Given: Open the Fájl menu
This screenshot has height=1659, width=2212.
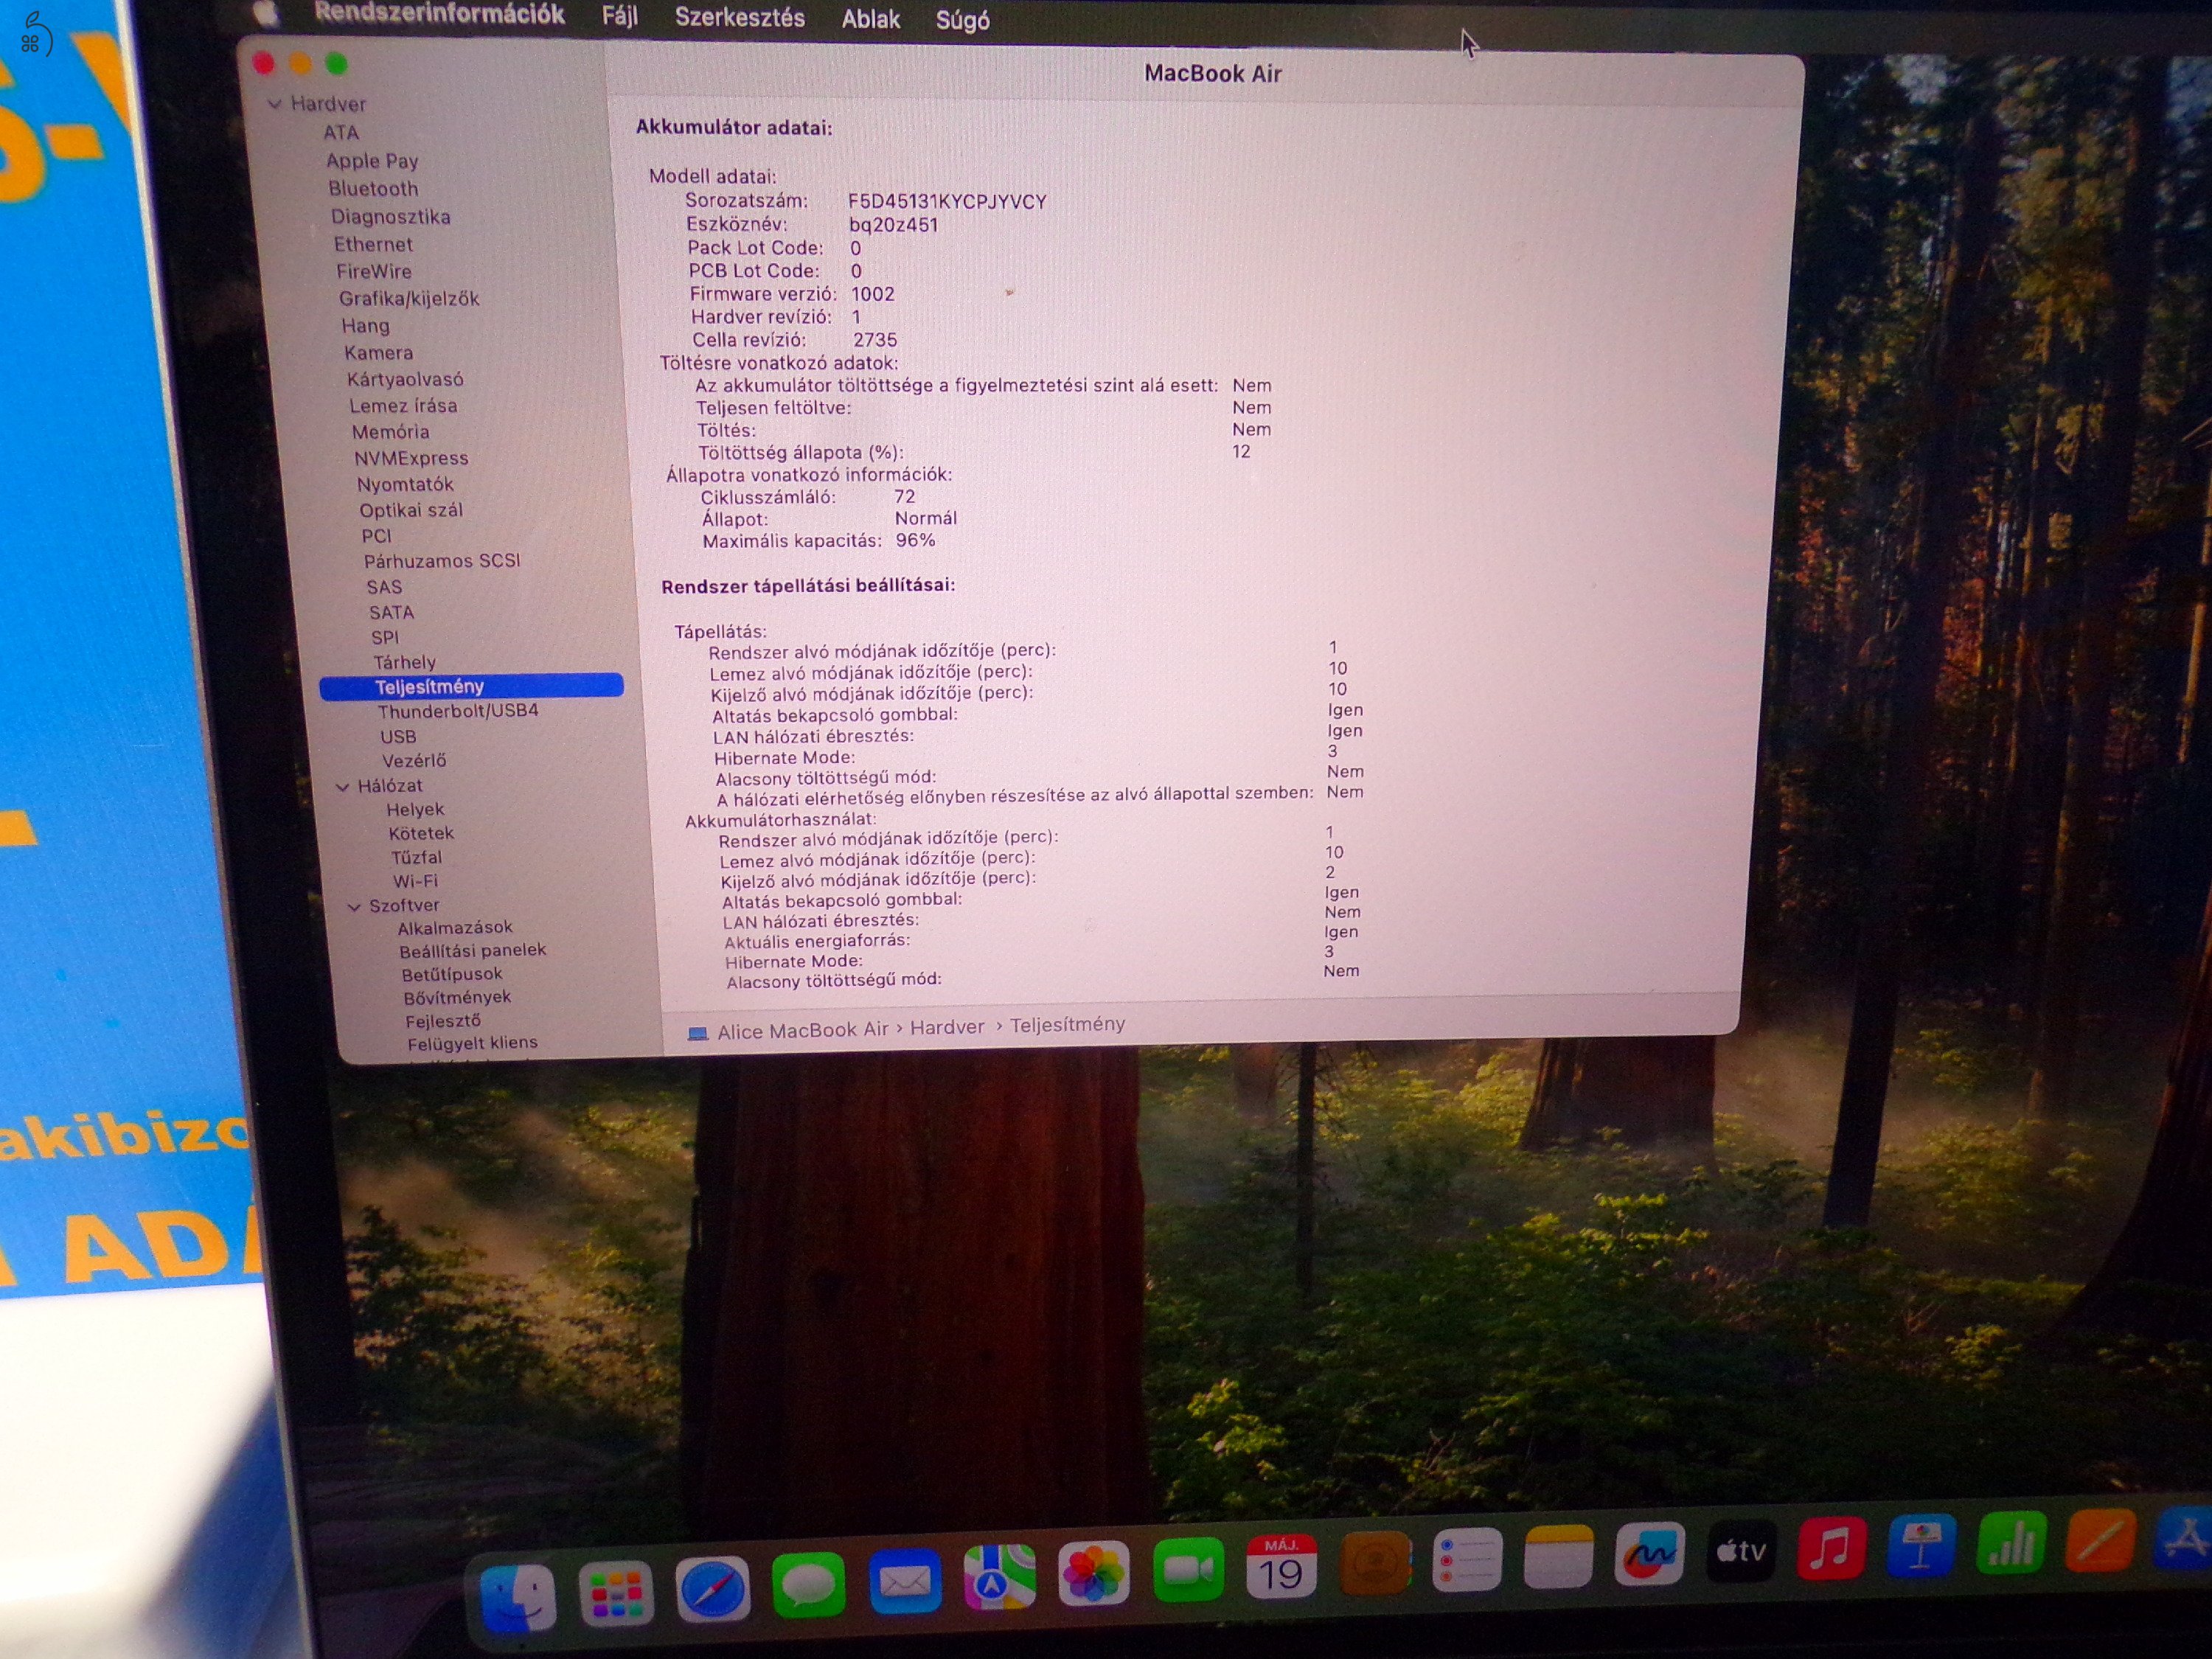Looking at the screenshot, I should tap(620, 16).
